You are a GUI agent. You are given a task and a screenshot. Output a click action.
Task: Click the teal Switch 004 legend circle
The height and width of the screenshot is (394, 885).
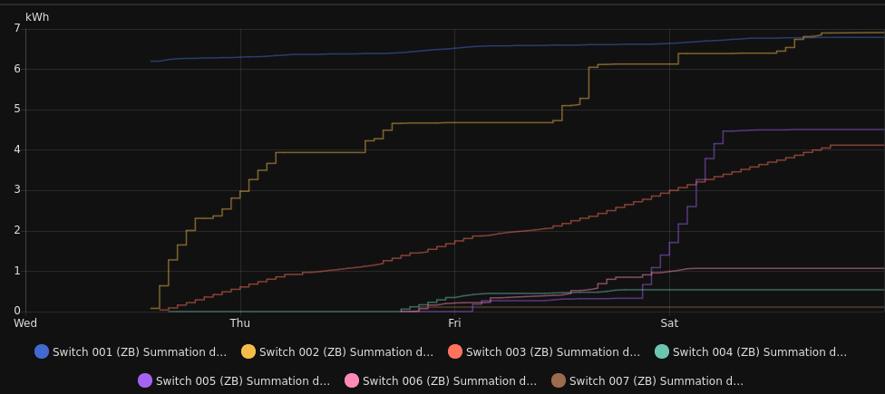(x=662, y=351)
